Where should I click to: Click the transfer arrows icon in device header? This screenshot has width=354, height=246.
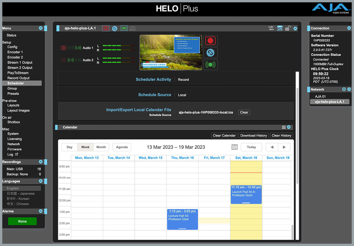pyautogui.click(x=271, y=28)
